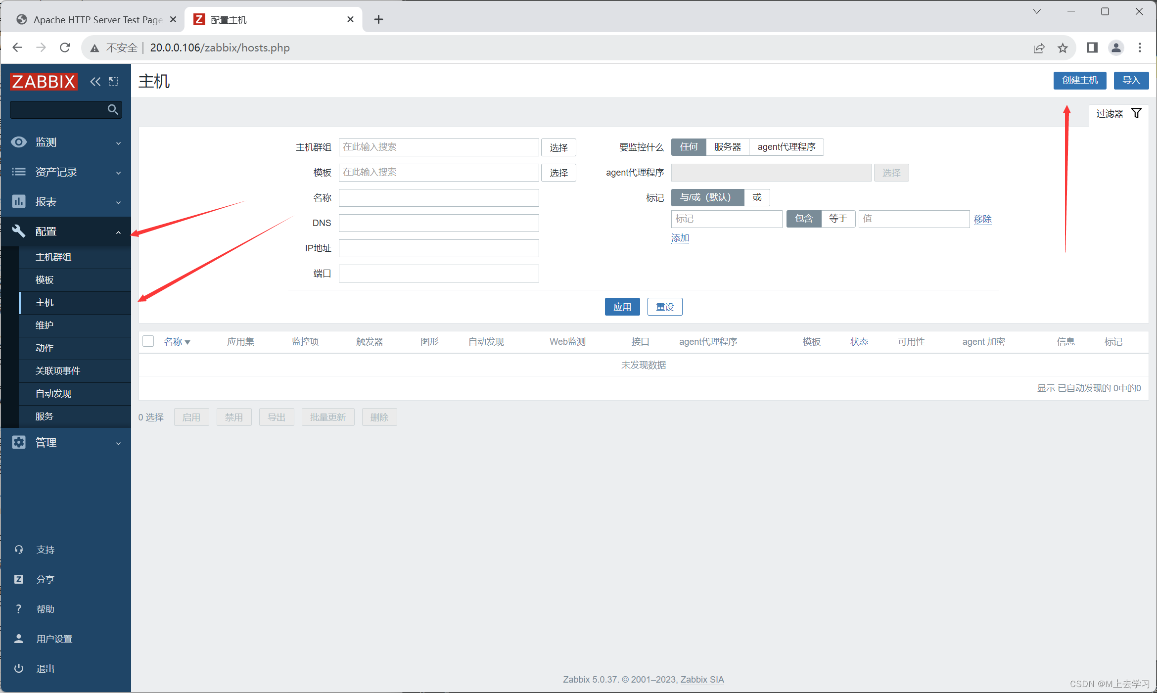Click the 重设 filter button
Viewport: 1157px width, 693px height.
[x=665, y=307]
